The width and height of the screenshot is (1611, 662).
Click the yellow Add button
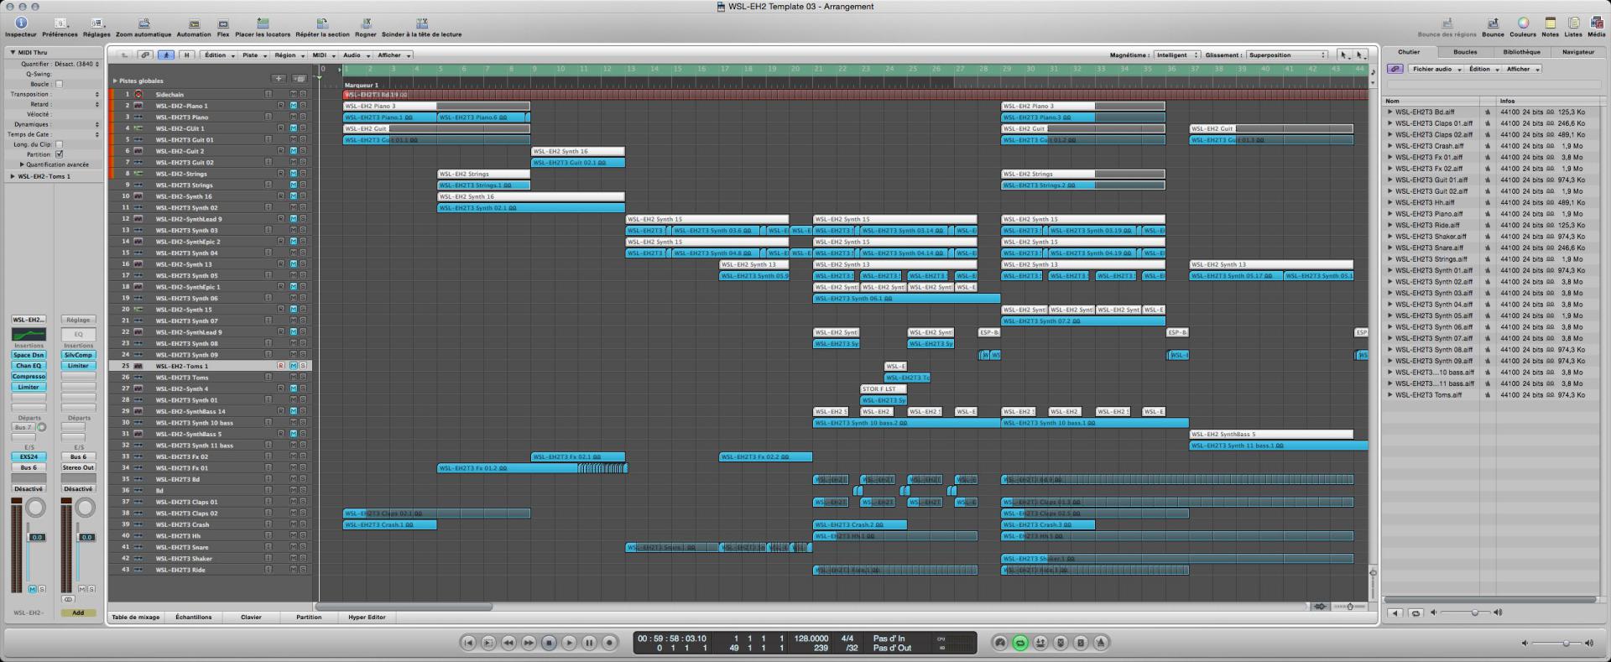click(78, 612)
